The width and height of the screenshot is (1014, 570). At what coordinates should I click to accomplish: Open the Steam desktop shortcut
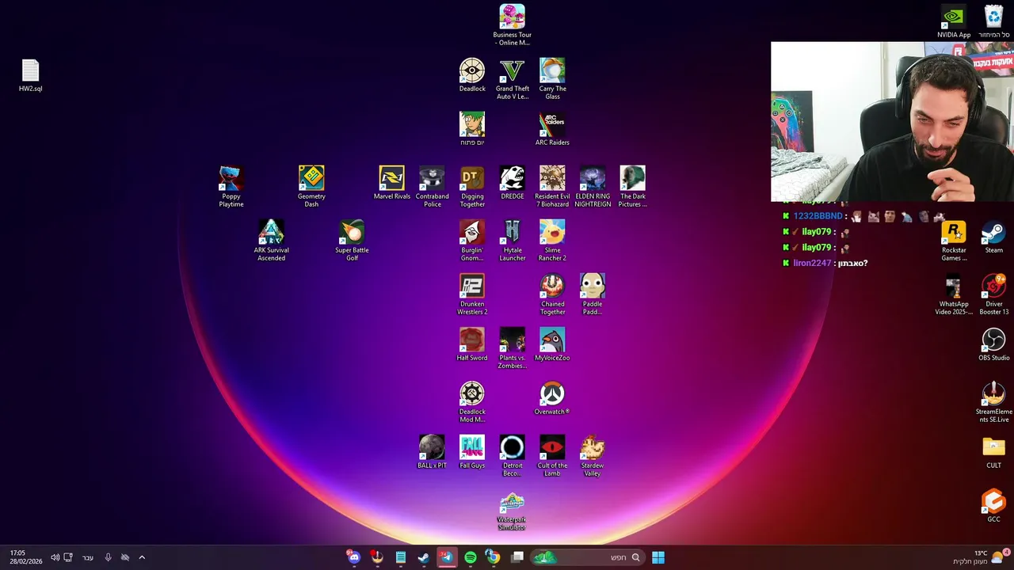993,237
